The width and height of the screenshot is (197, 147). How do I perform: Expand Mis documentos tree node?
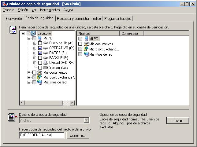click(x=29, y=72)
